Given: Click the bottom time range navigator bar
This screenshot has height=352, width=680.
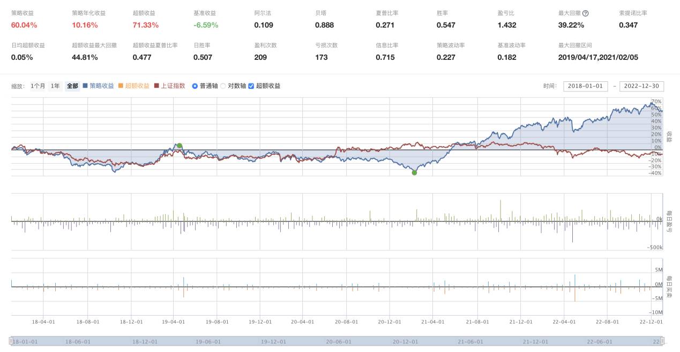Looking at the screenshot, I should coord(337,341).
